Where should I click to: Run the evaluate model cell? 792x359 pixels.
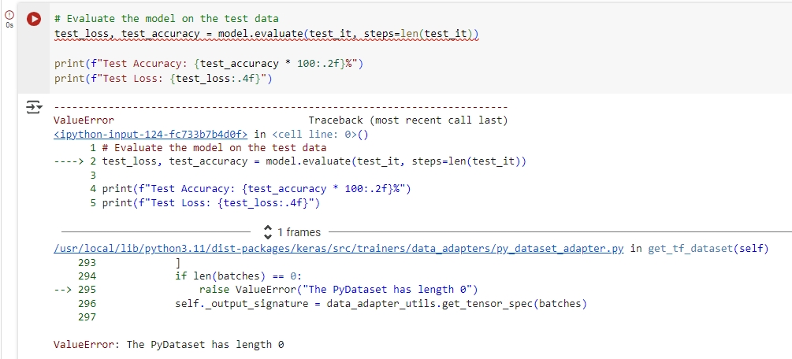coord(34,19)
